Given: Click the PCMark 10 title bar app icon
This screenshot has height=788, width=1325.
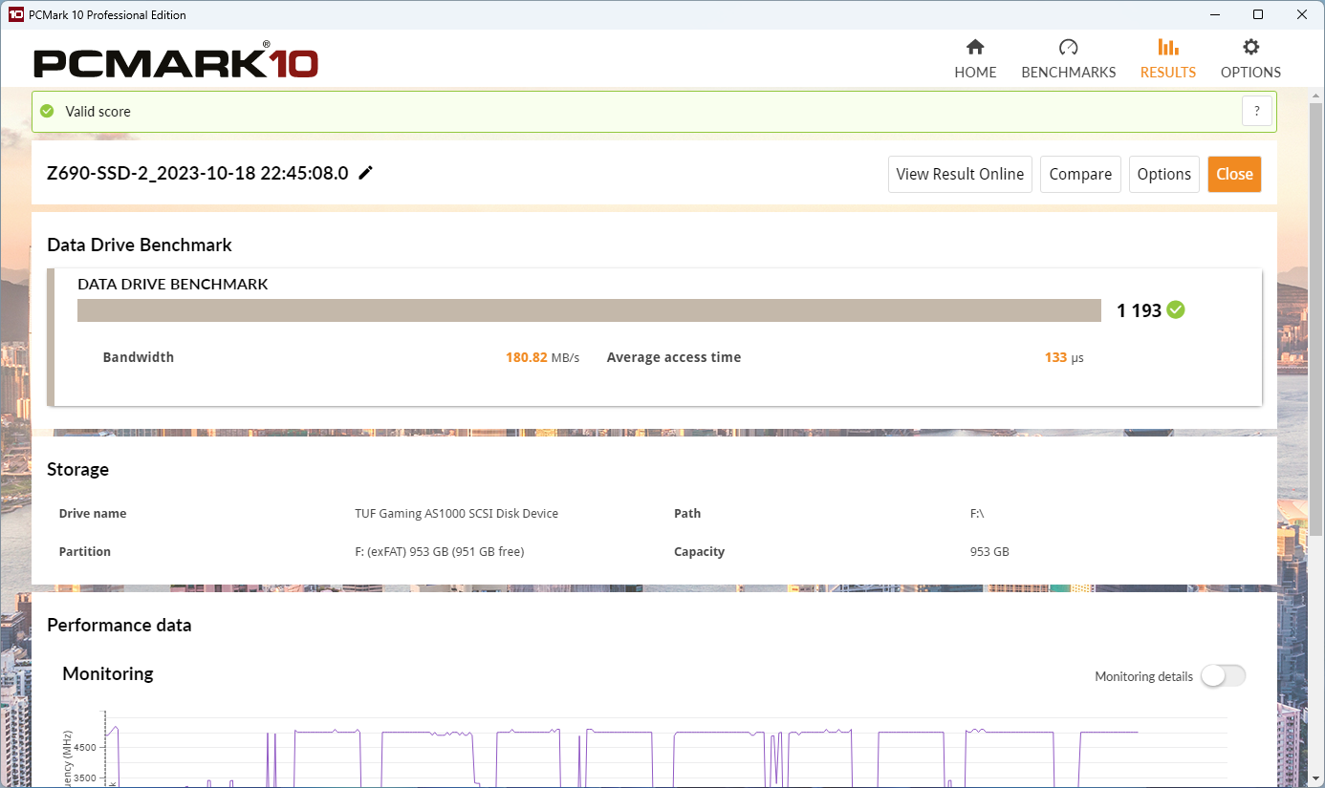Looking at the screenshot, I should coord(15,14).
